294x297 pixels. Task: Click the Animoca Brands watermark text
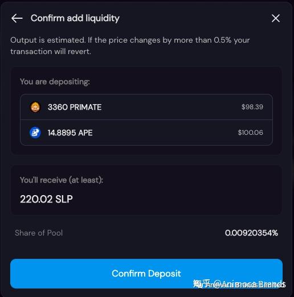[x=239, y=284]
